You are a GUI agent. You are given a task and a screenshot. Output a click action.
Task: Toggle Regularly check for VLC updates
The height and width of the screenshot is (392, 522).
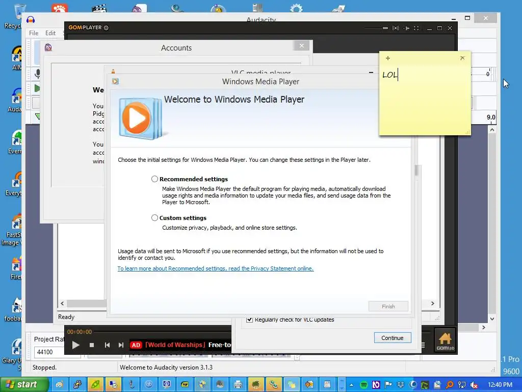pyautogui.click(x=249, y=320)
